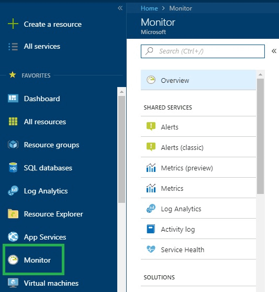Click the Alerts (classic) exclamation icon

tap(151, 147)
